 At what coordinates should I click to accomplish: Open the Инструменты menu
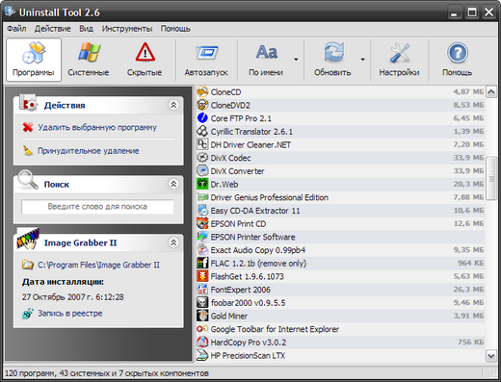(x=127, y=29)
